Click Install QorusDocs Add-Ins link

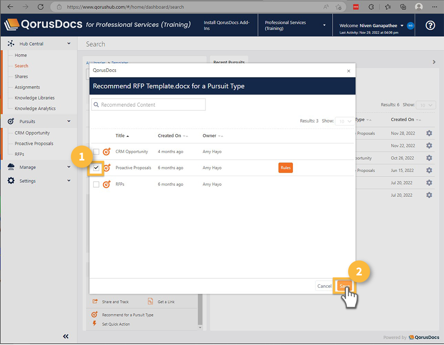226,25
